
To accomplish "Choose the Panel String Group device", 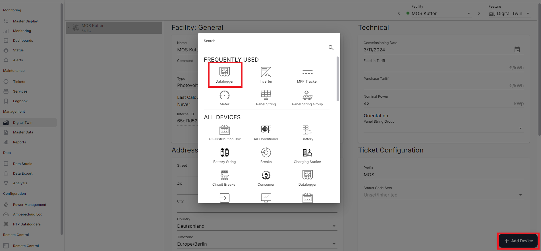I will tap(307, 98).
